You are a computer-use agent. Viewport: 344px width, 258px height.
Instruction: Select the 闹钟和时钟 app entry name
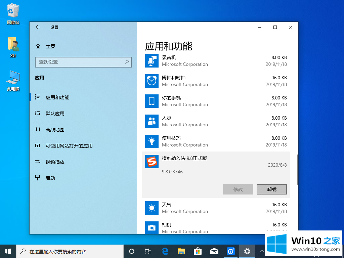(x=174, y=78)
